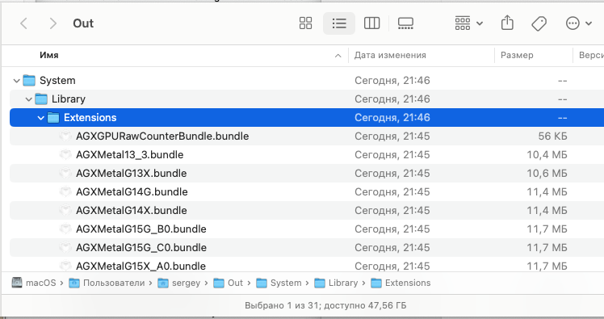Click the 56 КБ size value
Image resolution: width=604 pixels, height=319 pixels.
coord(552,136)
